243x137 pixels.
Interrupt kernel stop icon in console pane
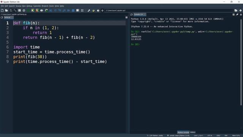click(x=234, y=14)
